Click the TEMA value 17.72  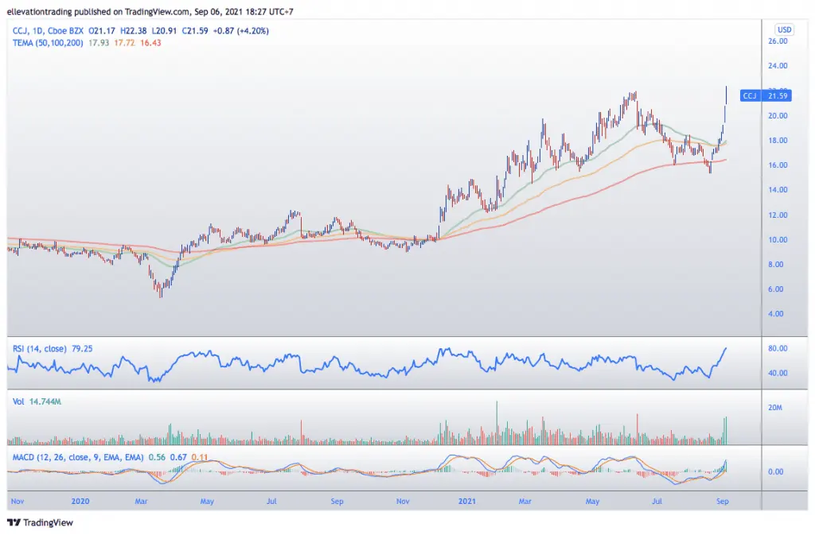pyautogui.click(x=125, y=43)
